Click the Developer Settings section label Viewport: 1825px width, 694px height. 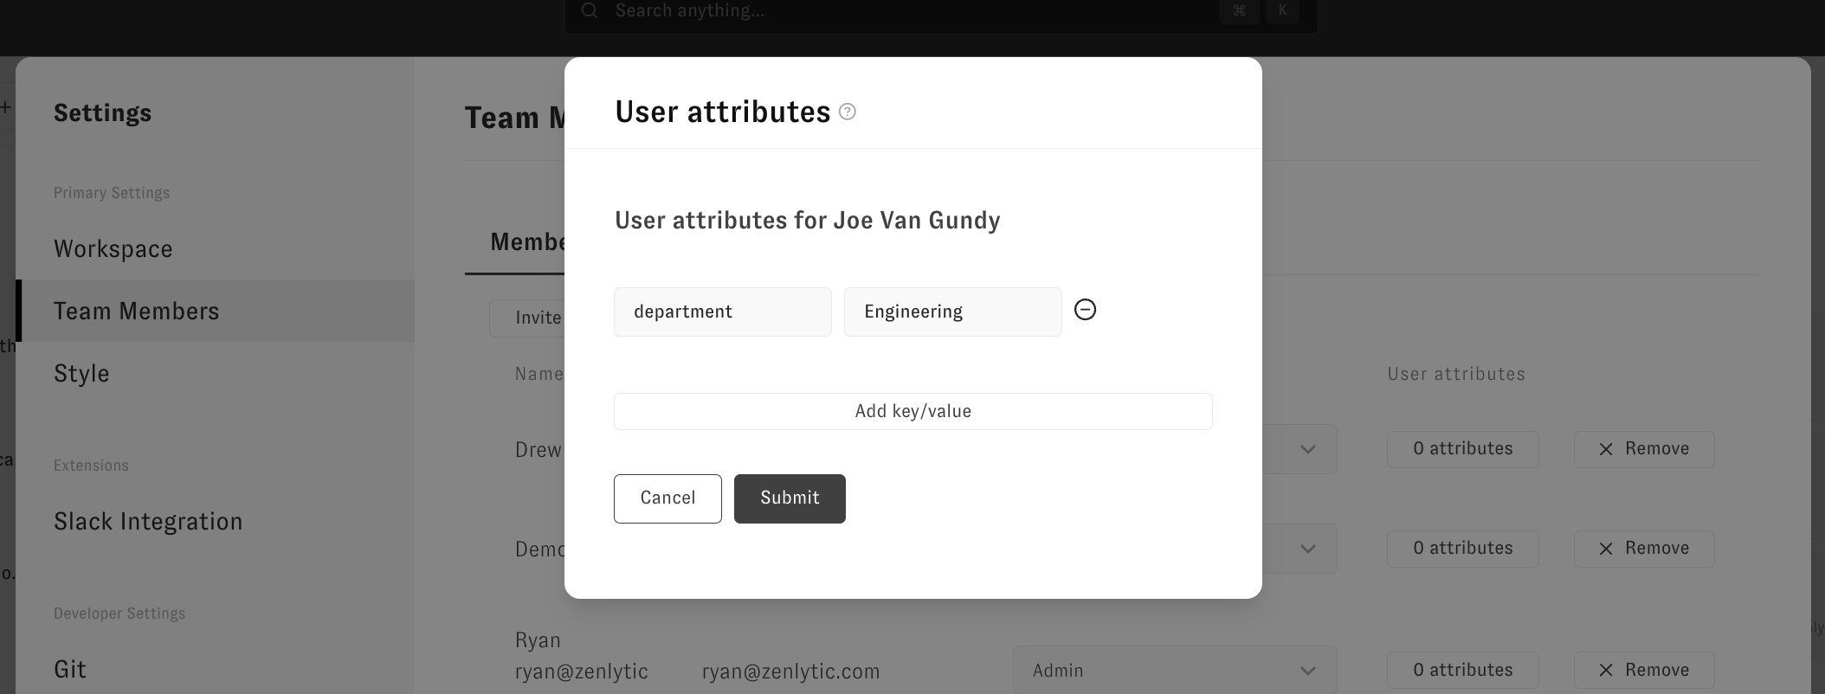119,614
